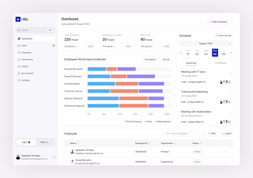Open This Month dropdown under Total Employee
Image resolution: width=253 pixels, height=178 pixels.
coord(71,47)
